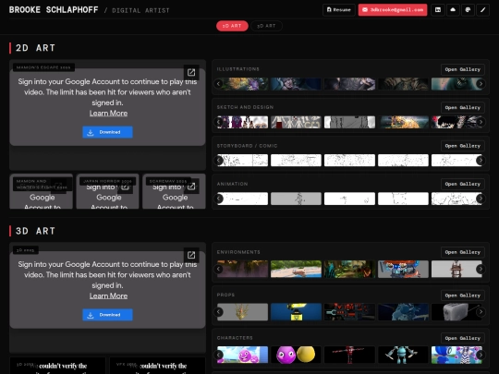
Task: Click Download in the 2D Art video
Action: pos(107,132)
